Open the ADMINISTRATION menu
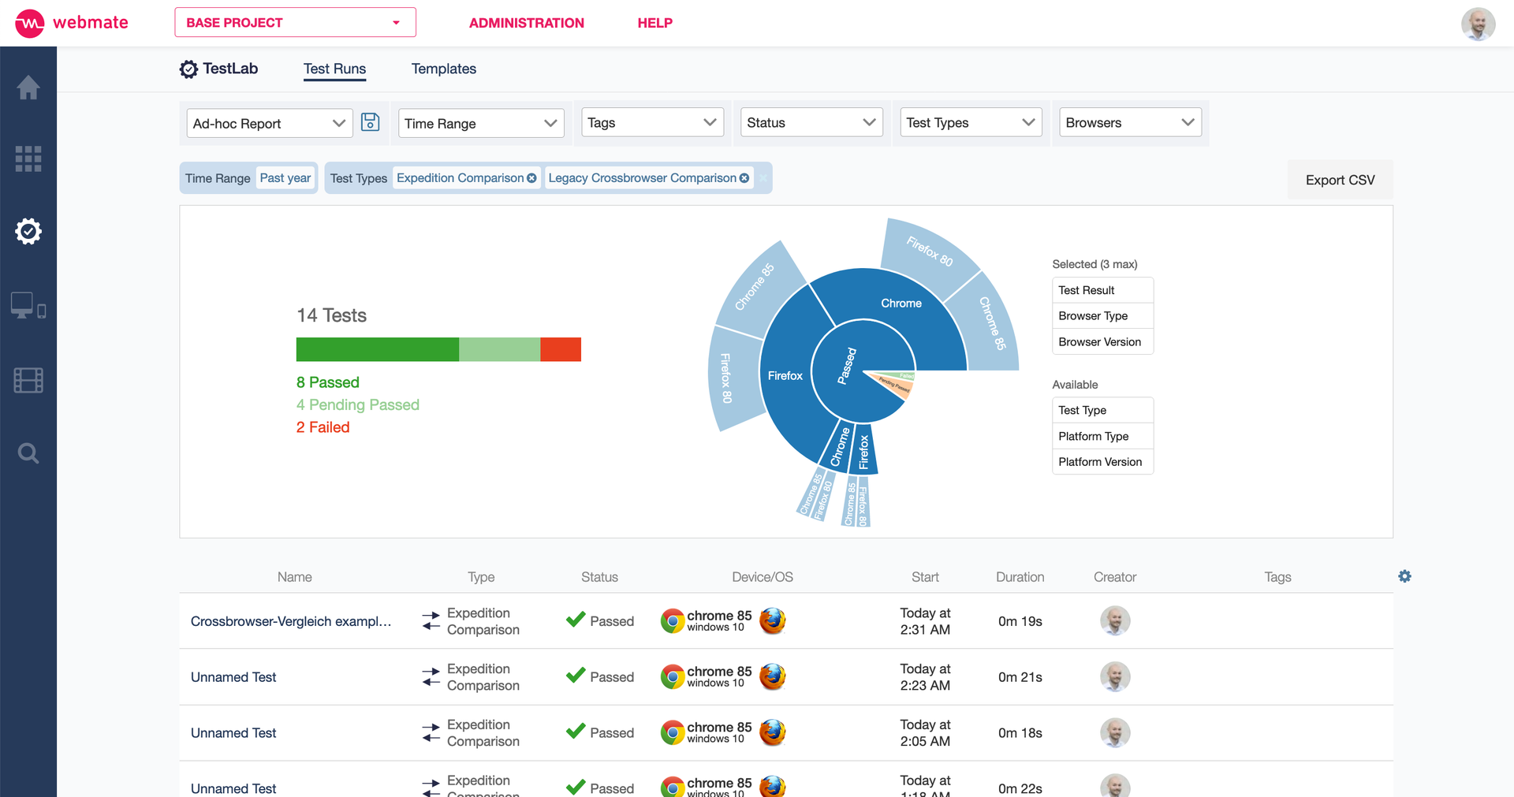The width and height of the screenshot is (1514, 797). pyautogui.click(x=526, y=23)
